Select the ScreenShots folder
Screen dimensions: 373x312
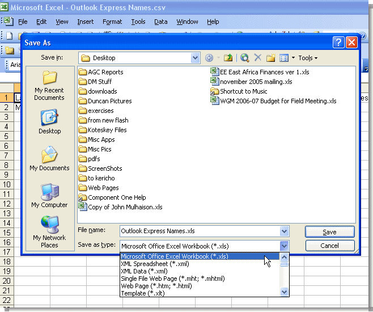(x=100, y=168)
